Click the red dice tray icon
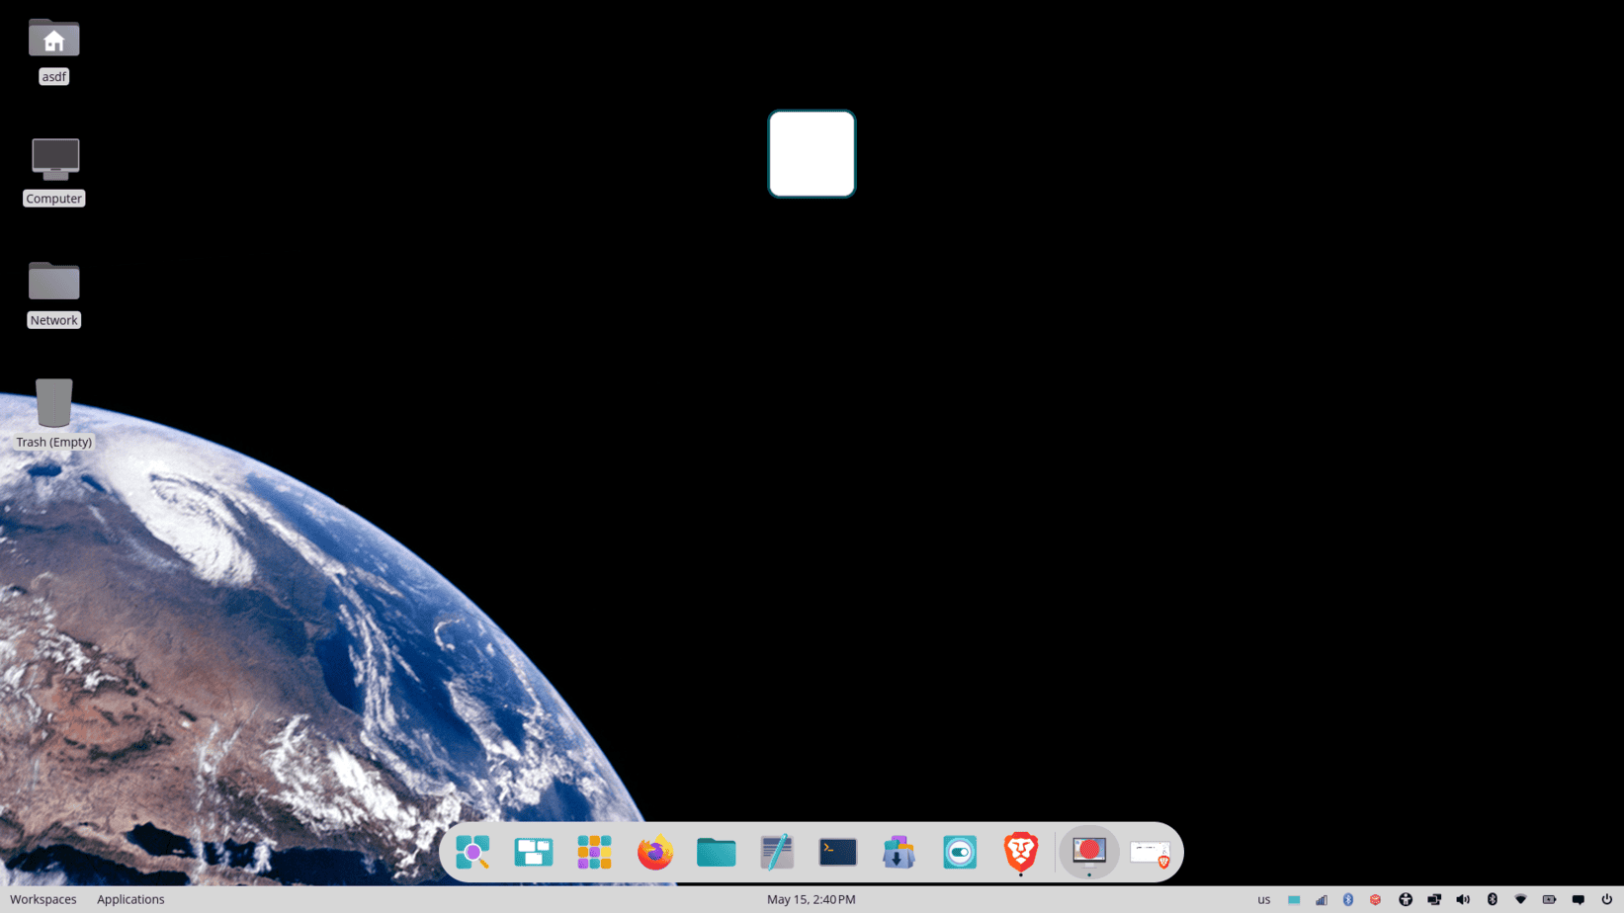 [x=1375, y=899]
